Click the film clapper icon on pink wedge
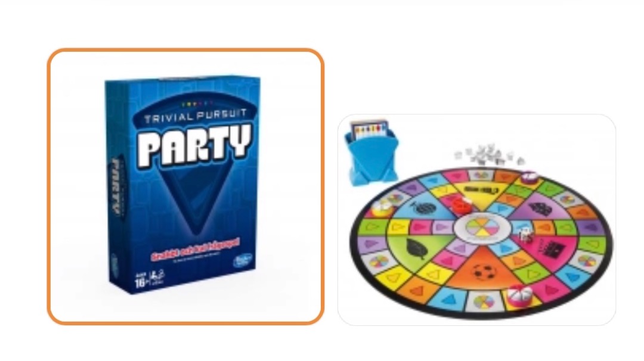The width and height of the screenshot is (644, 361). coord(551,248)
